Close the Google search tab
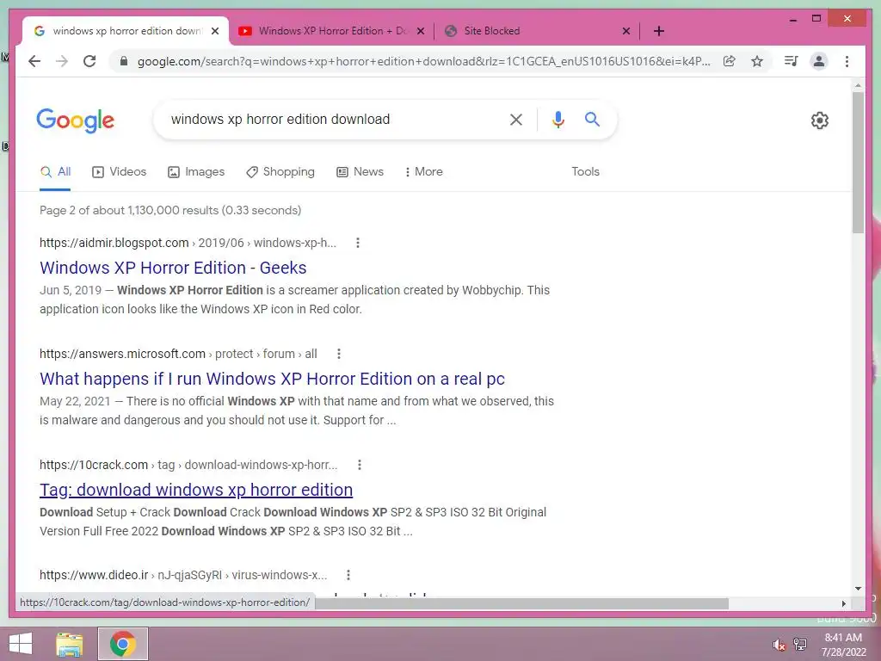This screenshot has width=881, height=661. point(215,31)
